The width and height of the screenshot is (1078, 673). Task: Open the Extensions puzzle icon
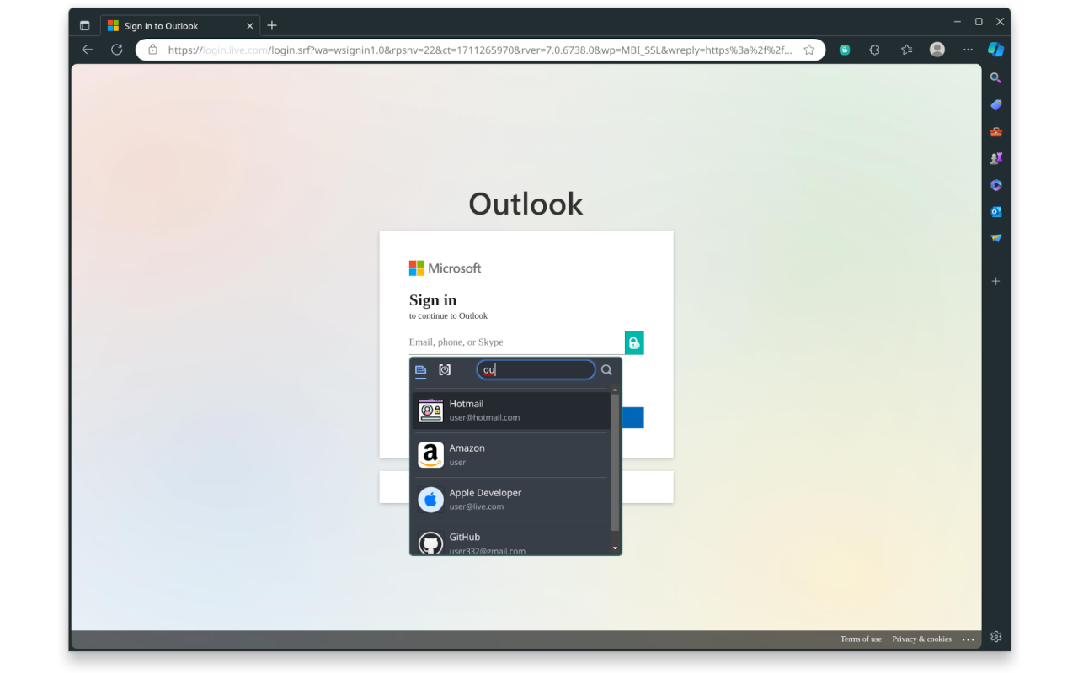pos(875,50)
